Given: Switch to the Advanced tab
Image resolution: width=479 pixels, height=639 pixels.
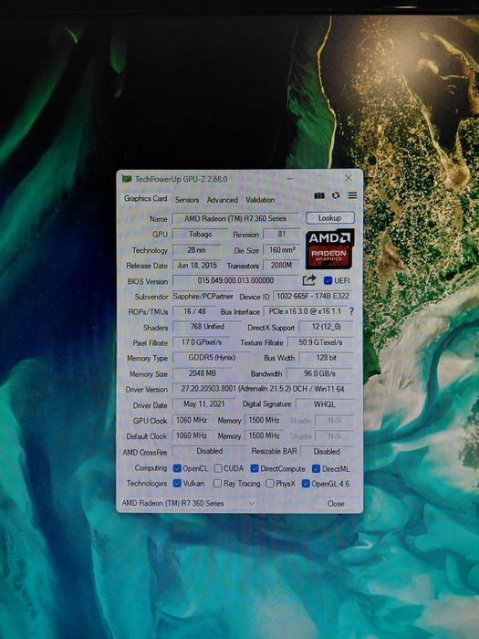Looking at the screenshot, I should pyautogui.click(x=222, y=200).
